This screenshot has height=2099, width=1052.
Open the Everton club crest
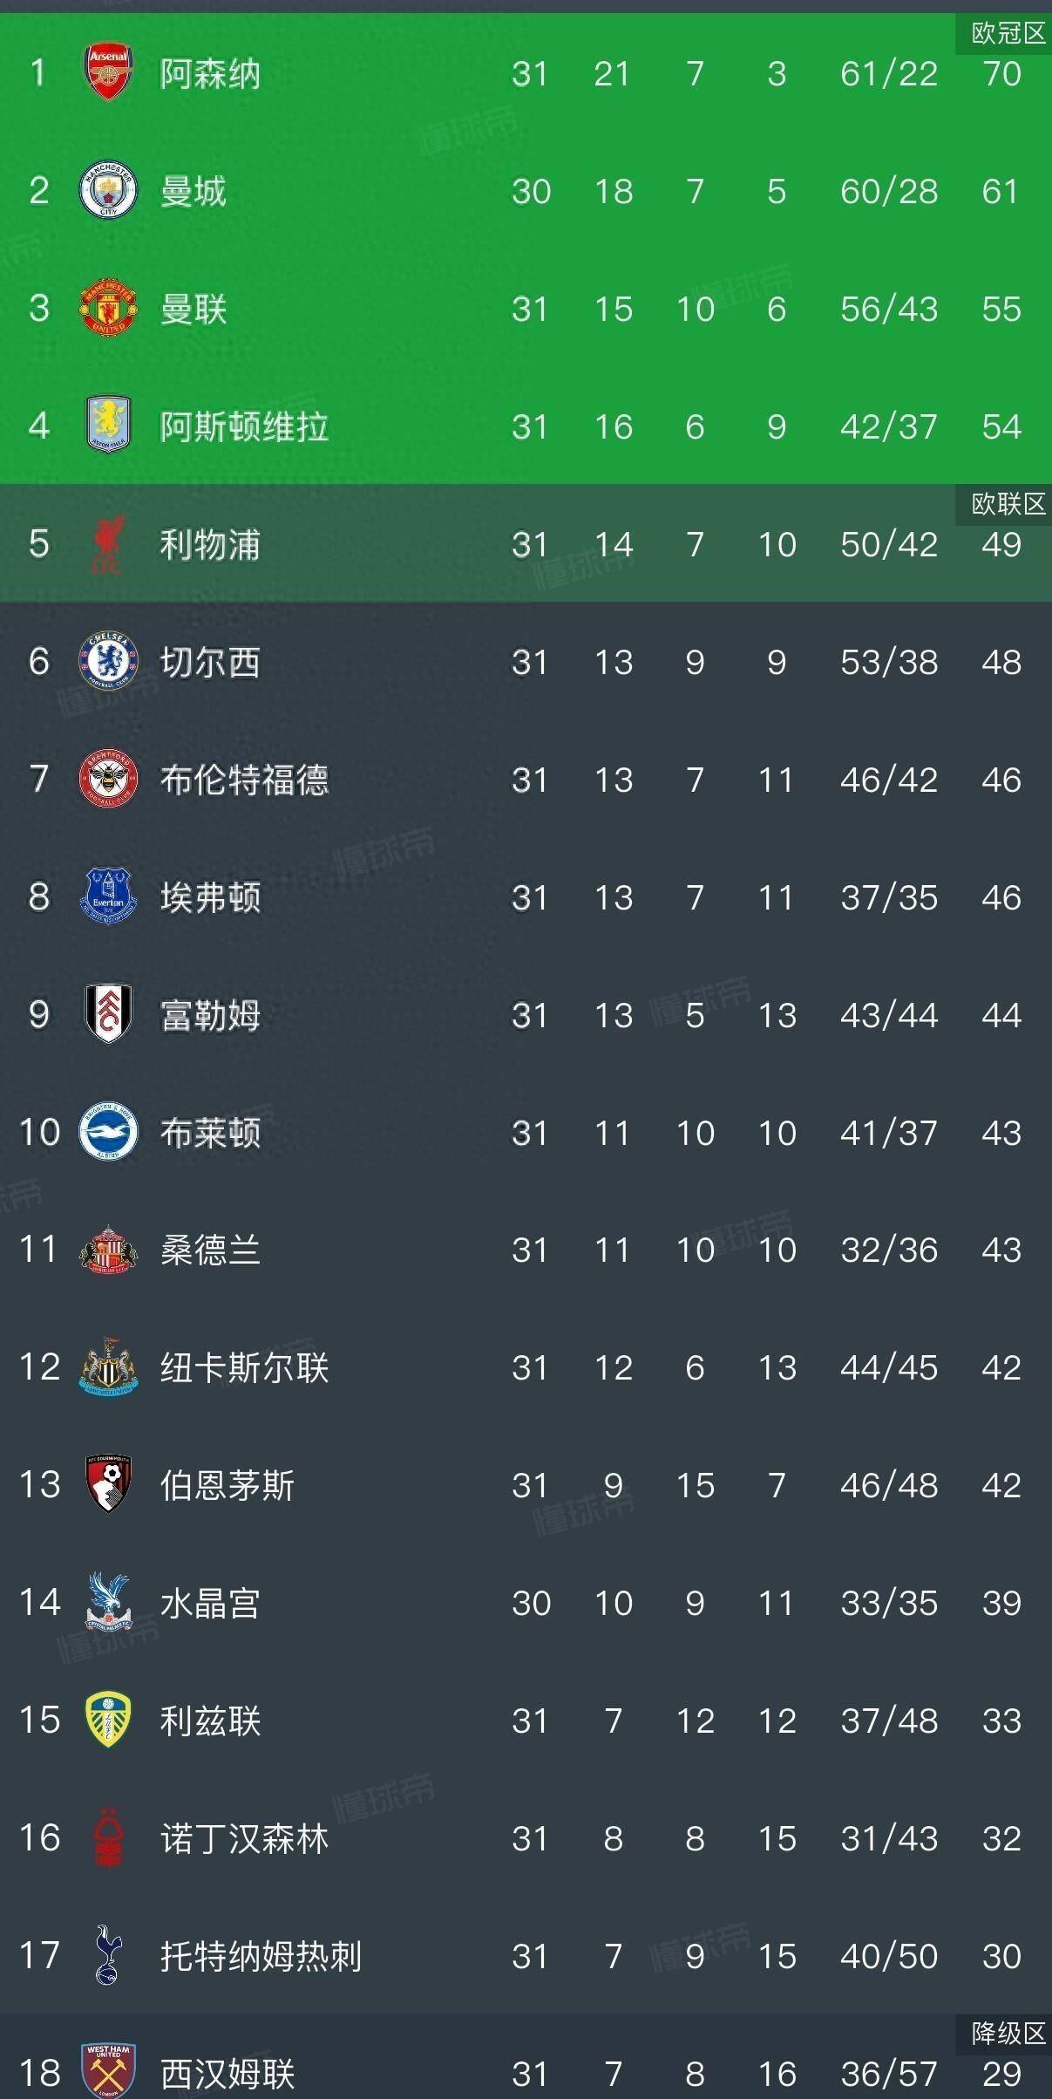pyautogui.click(x=108, y=896)
